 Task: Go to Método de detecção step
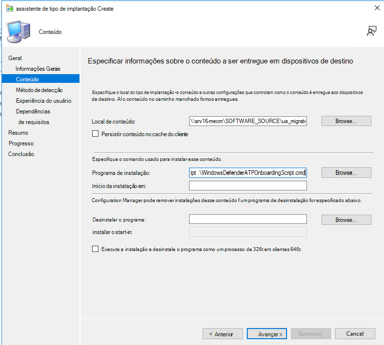39,90
